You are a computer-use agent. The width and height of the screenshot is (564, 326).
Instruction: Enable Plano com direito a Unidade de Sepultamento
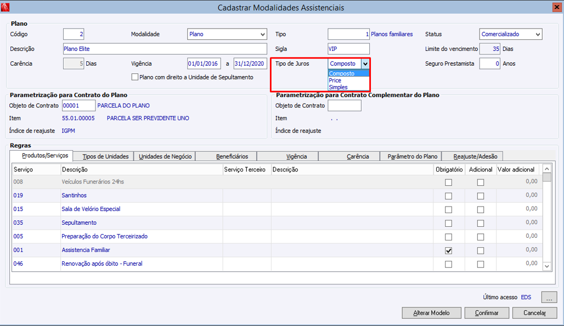coord(135,77)
